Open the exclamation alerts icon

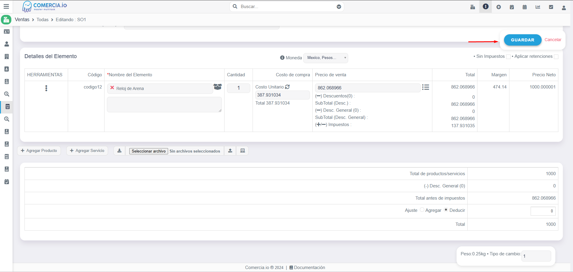pos(486,7)
